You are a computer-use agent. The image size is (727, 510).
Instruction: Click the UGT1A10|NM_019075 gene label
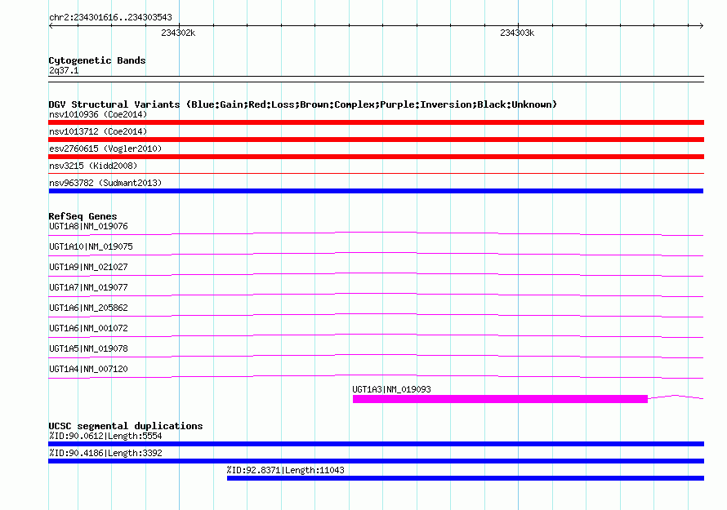point(91,247)
